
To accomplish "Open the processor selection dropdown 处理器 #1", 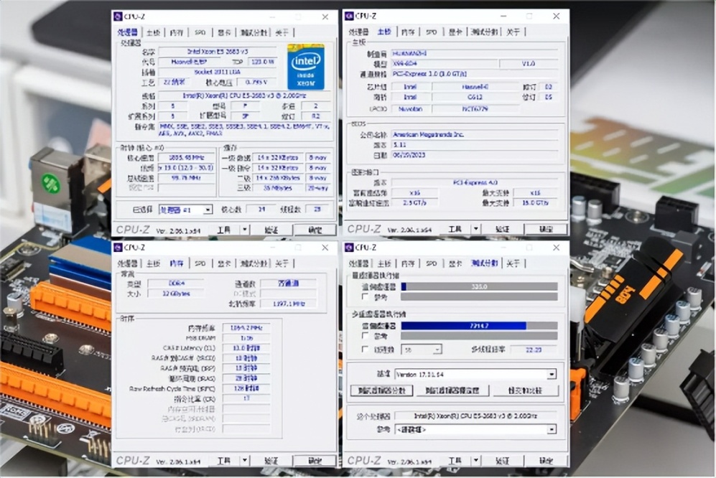I will click(x=185, y=210).
